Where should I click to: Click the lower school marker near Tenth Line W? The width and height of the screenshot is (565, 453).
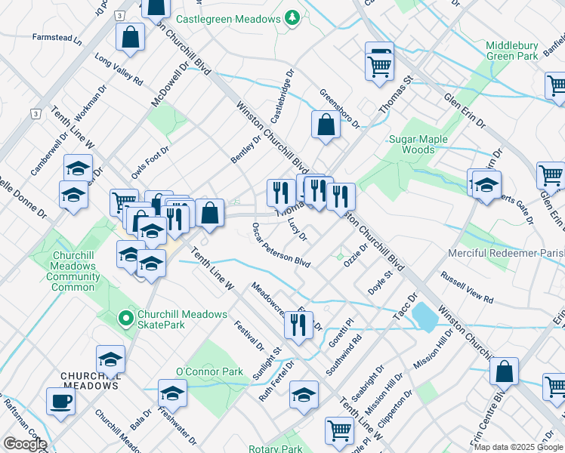[x=151, y=266]
